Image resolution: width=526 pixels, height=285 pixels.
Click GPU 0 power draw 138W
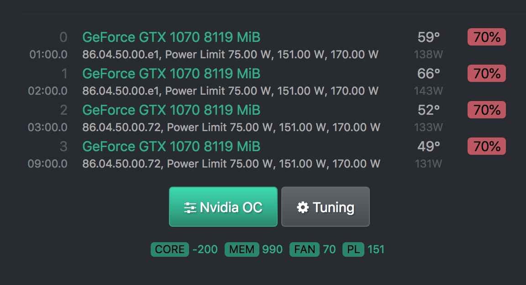[428, 55]
